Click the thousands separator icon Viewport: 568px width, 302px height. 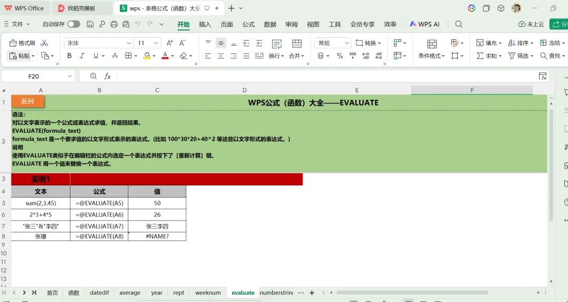click(x=353, y=56)
